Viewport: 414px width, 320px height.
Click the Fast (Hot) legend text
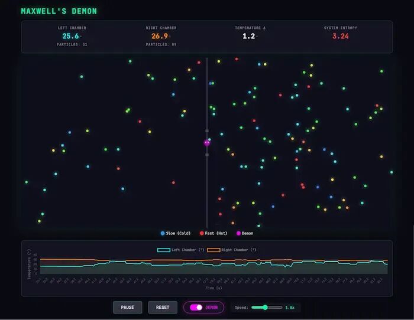click(x=216, y=233)
